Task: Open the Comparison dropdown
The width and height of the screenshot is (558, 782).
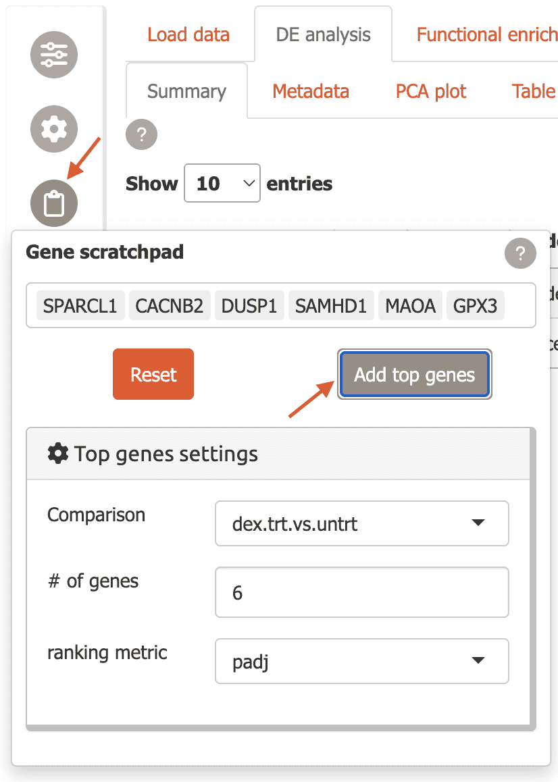Action: [361, 523]
